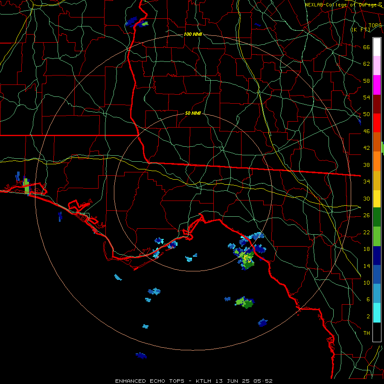
Task: Click the legend value "10"
Action: 367,282
